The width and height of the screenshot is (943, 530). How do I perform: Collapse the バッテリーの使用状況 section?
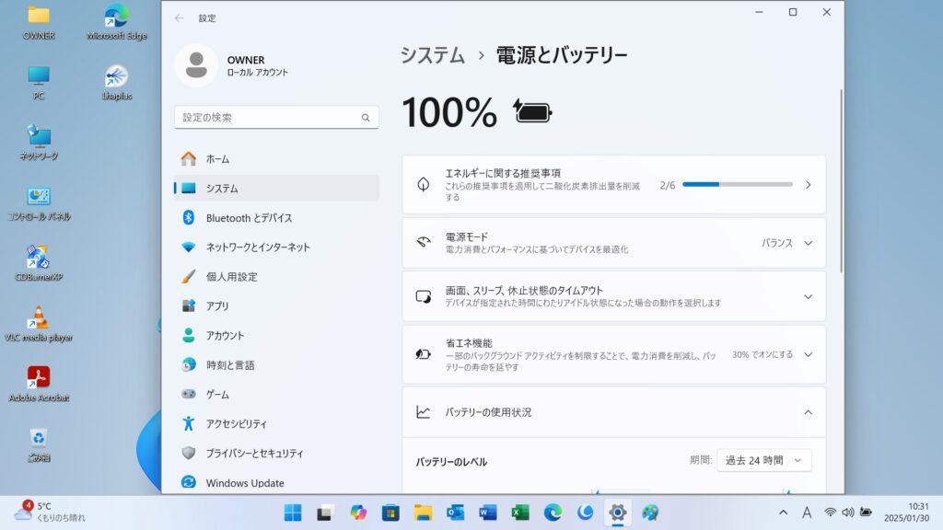[x=808, y=412]
